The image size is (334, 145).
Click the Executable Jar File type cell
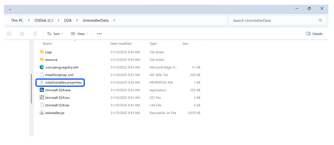click(x=163, y=113)
